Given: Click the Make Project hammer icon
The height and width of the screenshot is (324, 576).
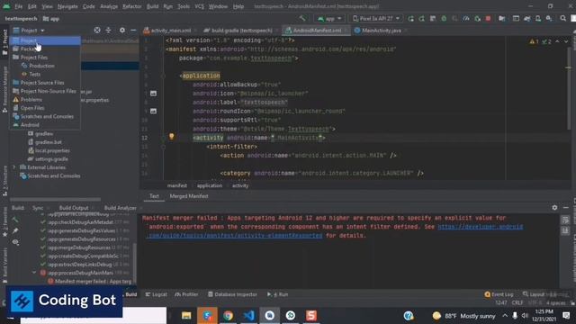Looking at the screenshot, I should (302, 18).
